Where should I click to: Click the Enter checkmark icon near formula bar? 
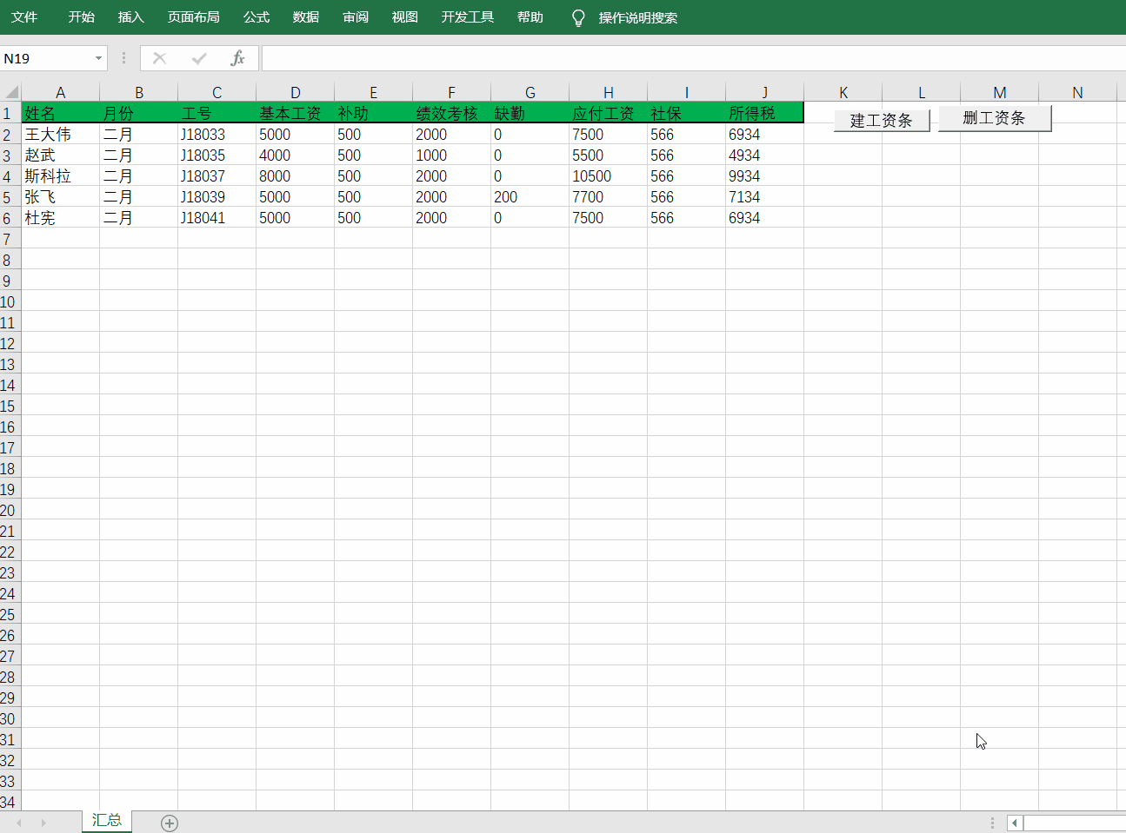coord(198,58)
